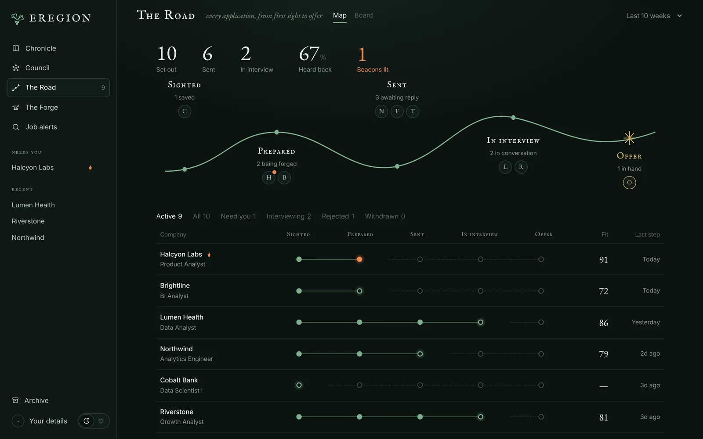Click the Beacons lit stat
This screenshot has width=703, height=439.
(372, 59)
